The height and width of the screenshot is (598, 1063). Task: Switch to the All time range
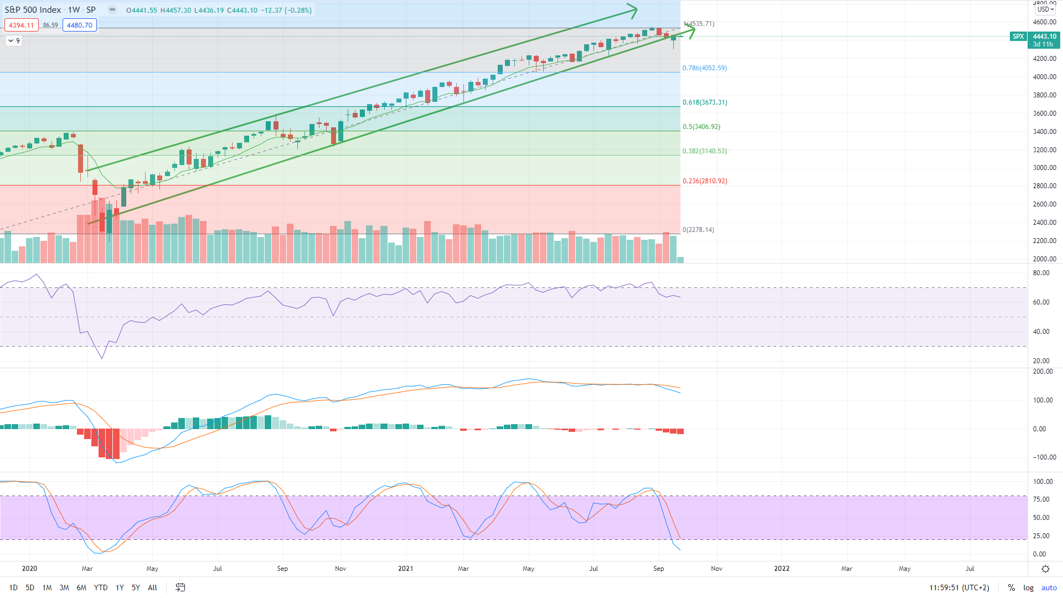152,587
